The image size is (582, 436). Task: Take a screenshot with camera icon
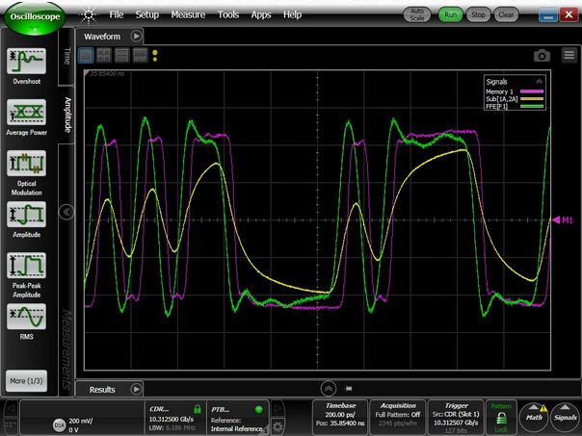pos(542,56)
